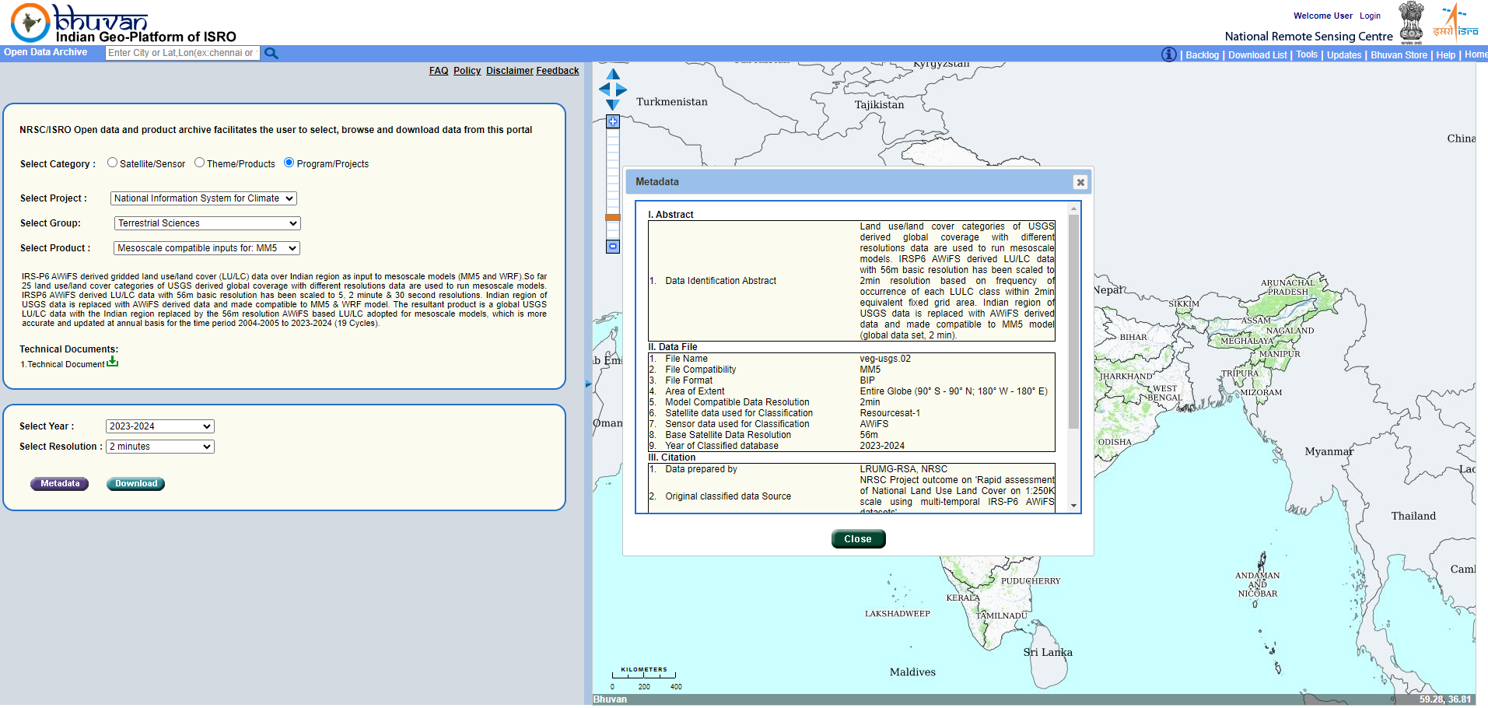Click 1.Technical Document text link
This screenshot has width=1488, height=708.
(62, 364)
